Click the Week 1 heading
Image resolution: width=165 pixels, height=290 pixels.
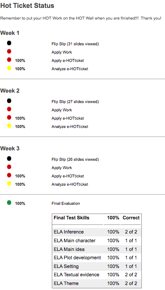[10, 33]
